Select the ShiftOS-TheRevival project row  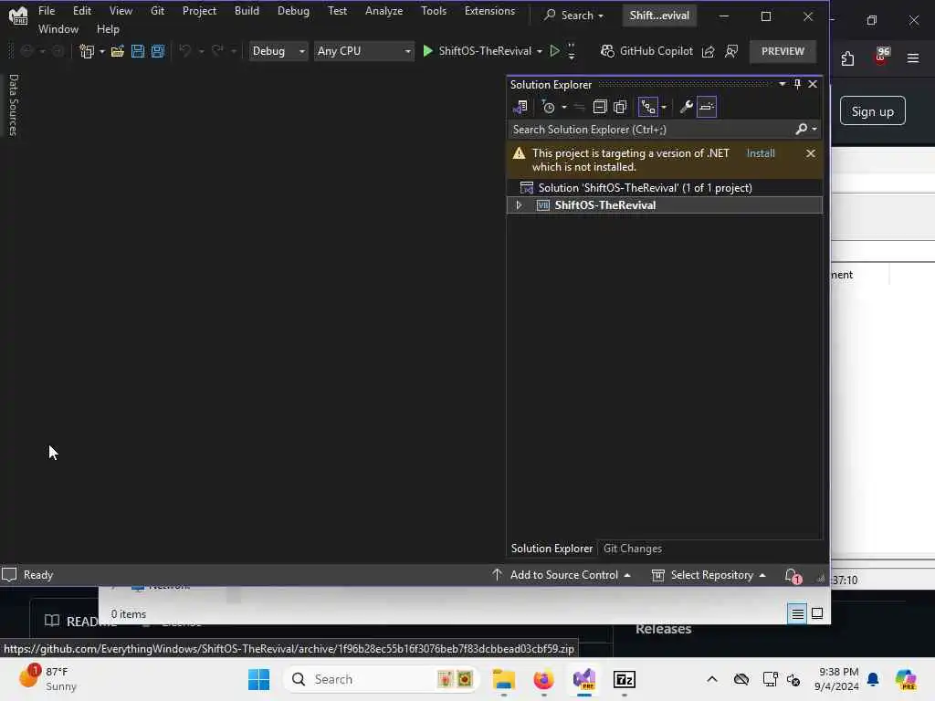[665, 205]
